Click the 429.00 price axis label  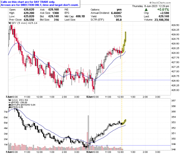[x=175, y=35]
